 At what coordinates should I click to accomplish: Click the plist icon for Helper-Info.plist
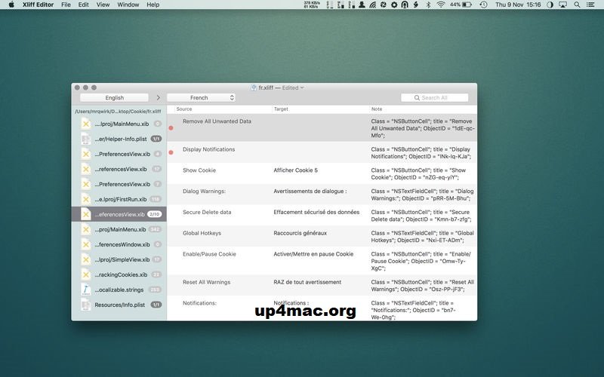point(85,139)
